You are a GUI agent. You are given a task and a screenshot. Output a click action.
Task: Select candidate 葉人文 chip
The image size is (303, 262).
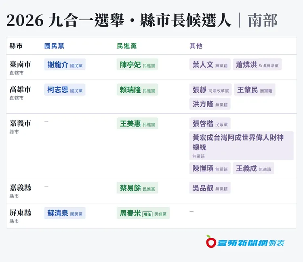pos(210,64)
